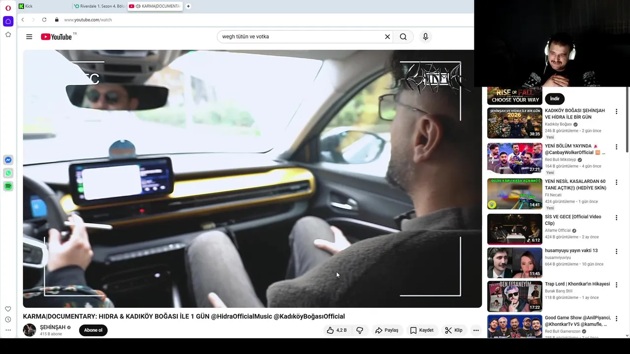Clear the search box text
The height and width of the screenshot is (354, 630).
point(387,36)
